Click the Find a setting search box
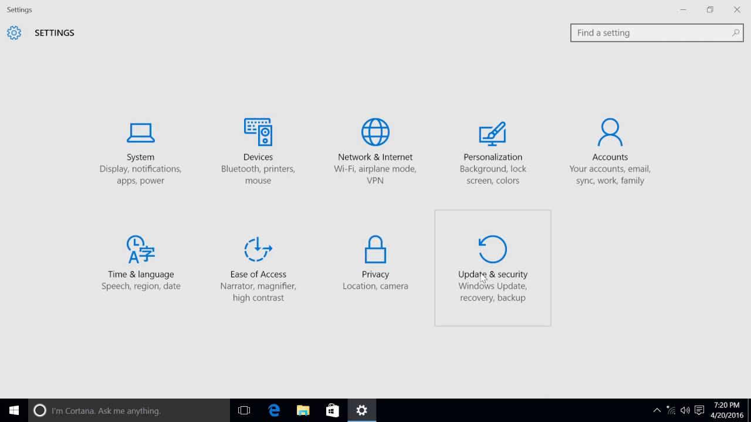 tap(657, 33)
